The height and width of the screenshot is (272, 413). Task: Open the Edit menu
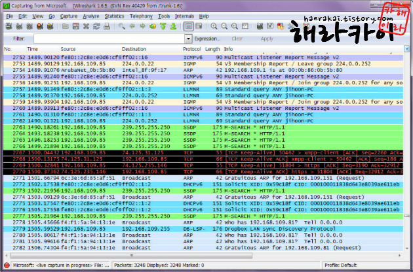23,16
